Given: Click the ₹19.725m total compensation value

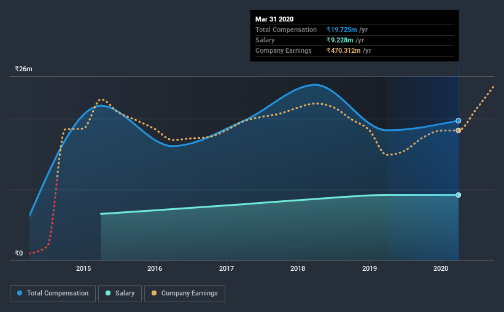Looking at the screenshot, I should tap(342, 29).
